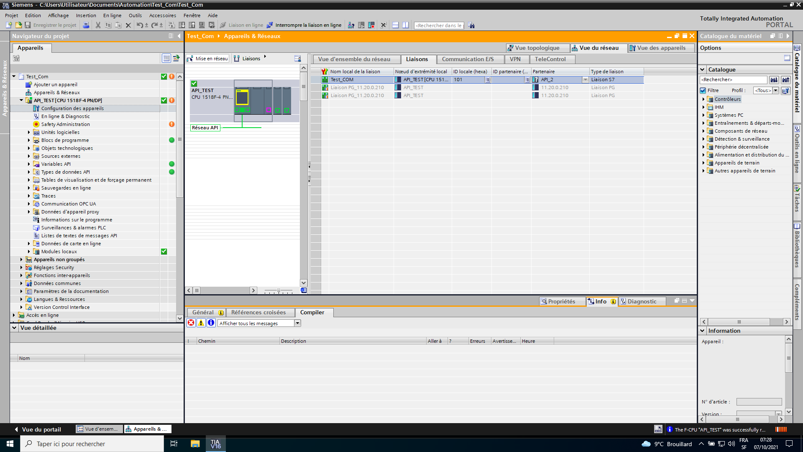Open the TIA V16 taskbar icon
The image size is (803, 452).
click(215, 444)
